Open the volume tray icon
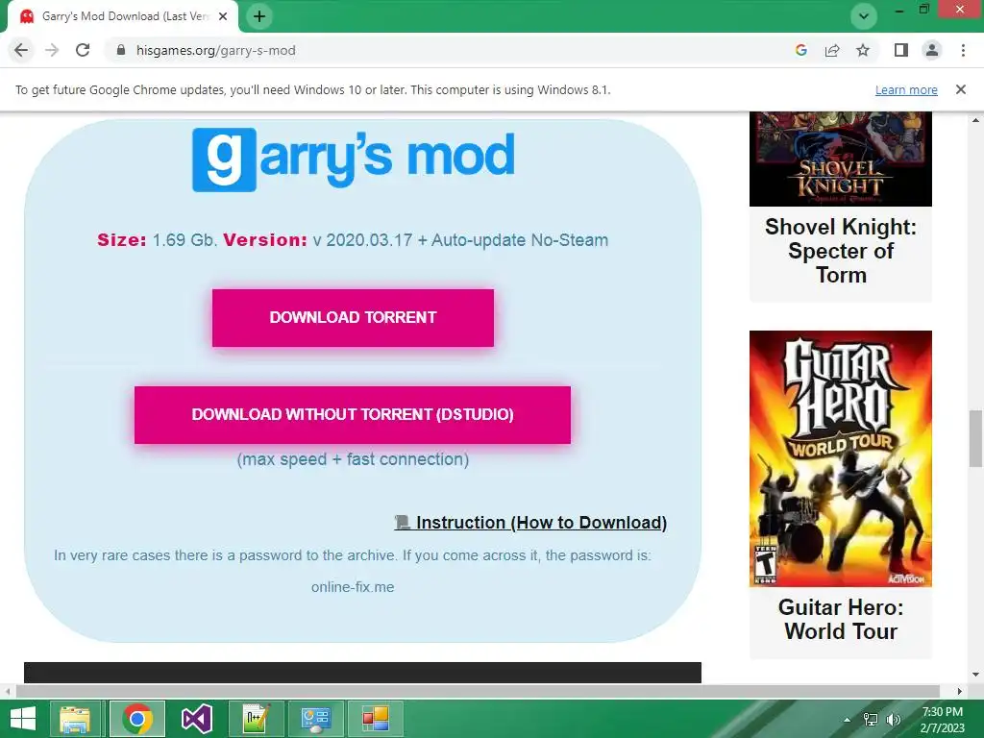984x738 pixels. (893, 720)
